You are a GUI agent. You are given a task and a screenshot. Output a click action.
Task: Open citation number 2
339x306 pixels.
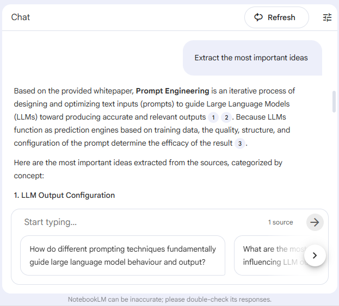226,117
